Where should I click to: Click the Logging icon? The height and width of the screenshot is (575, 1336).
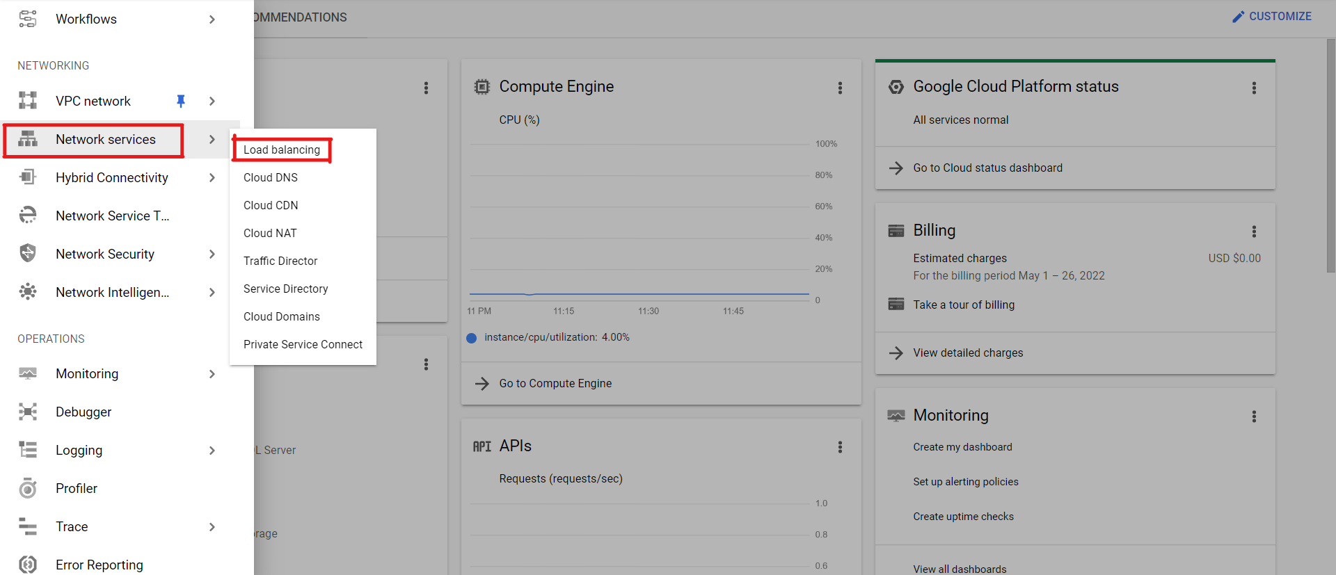point(28,450)
